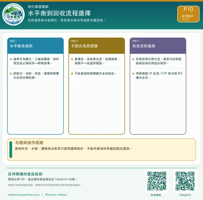Image resolution: width=203 pixels, height=200 pixels.
Task: Click bullet 先減量與分質分流
Action: [158, 61]
